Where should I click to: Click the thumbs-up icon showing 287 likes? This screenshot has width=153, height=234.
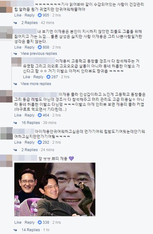point(48,77)
